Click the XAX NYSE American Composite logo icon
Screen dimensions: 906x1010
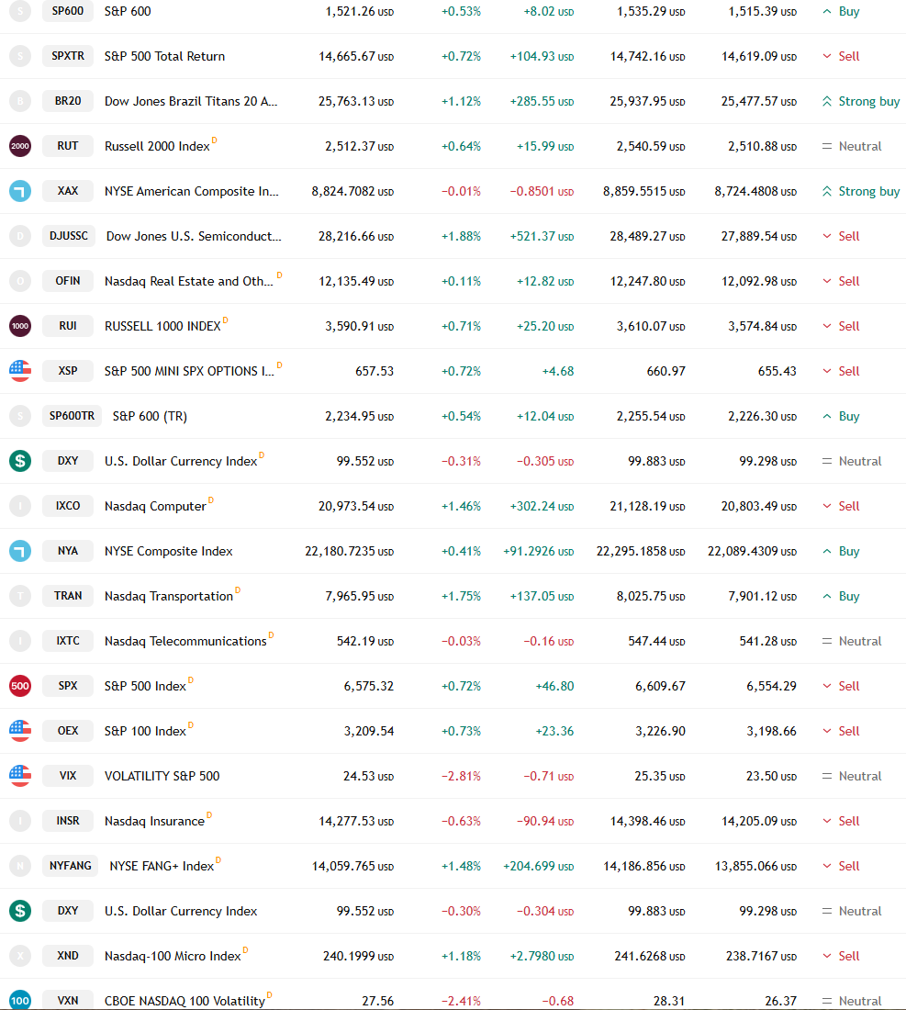(x=20, y=191)
